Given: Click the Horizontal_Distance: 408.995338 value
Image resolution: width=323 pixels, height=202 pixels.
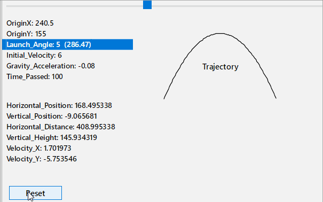Looking at the screenshot, I should click(61, 127).
